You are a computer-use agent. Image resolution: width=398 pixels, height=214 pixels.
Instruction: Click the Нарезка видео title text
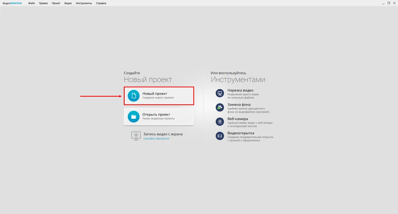[240, 90]
